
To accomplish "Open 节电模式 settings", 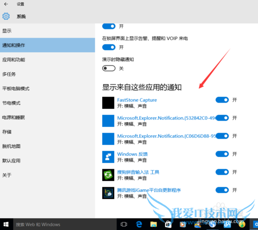I will [47, 103].
